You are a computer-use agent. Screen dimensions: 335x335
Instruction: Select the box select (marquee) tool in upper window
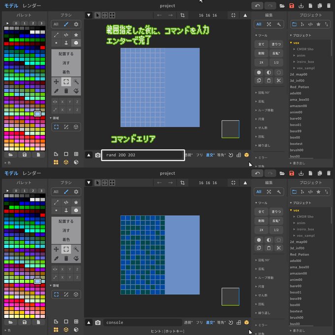coord(66,82)
